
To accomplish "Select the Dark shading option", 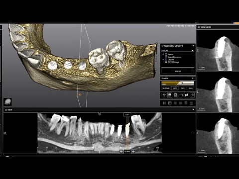I will [183, 88].
